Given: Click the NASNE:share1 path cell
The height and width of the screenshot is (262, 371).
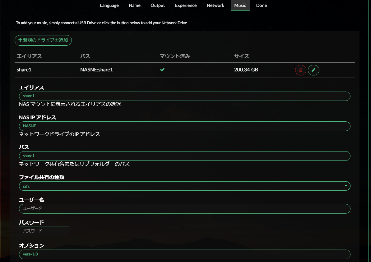Looking at the screenshot, I should 96,70.
